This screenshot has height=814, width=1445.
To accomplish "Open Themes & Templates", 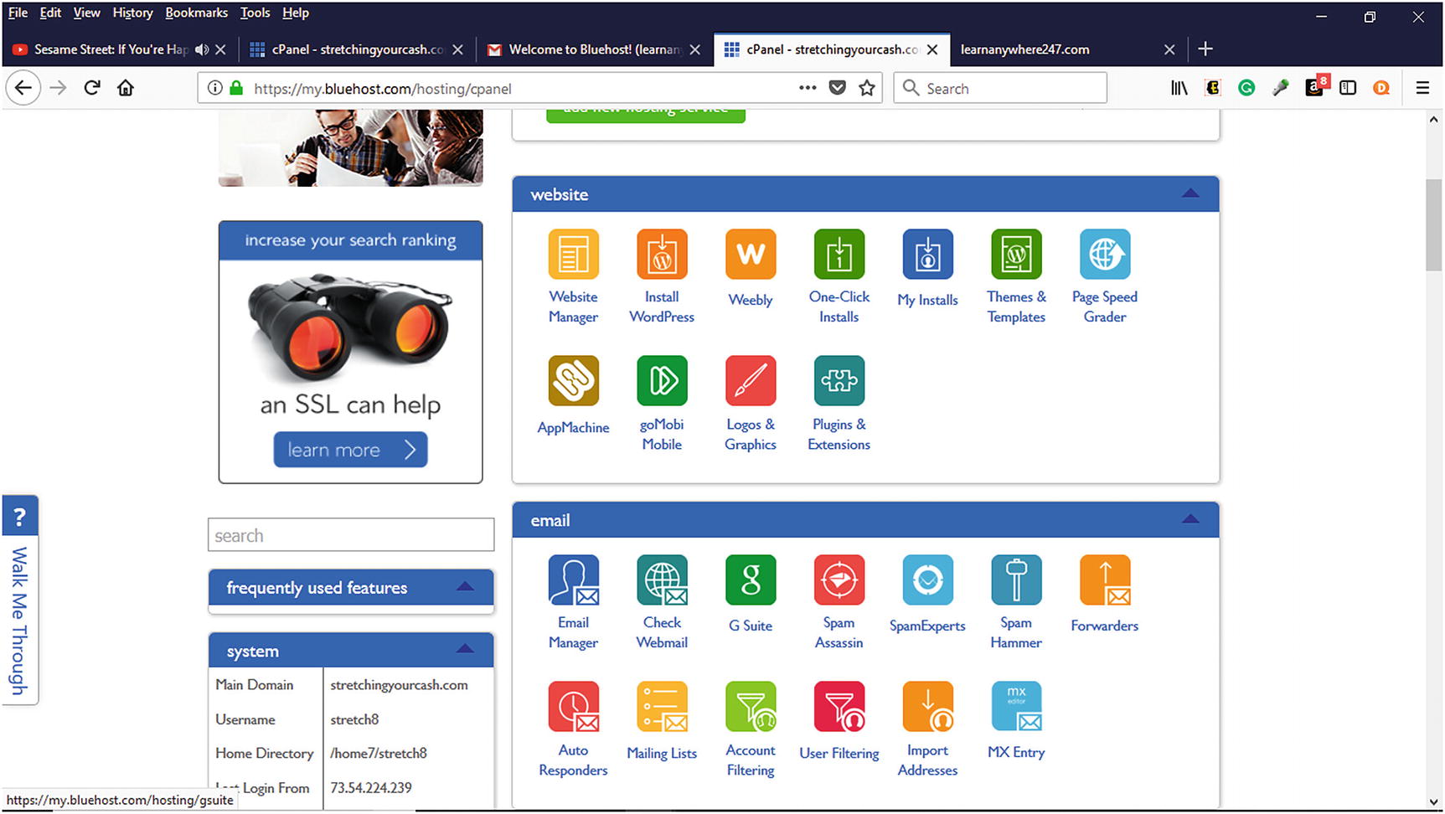I will (1016, 255).
